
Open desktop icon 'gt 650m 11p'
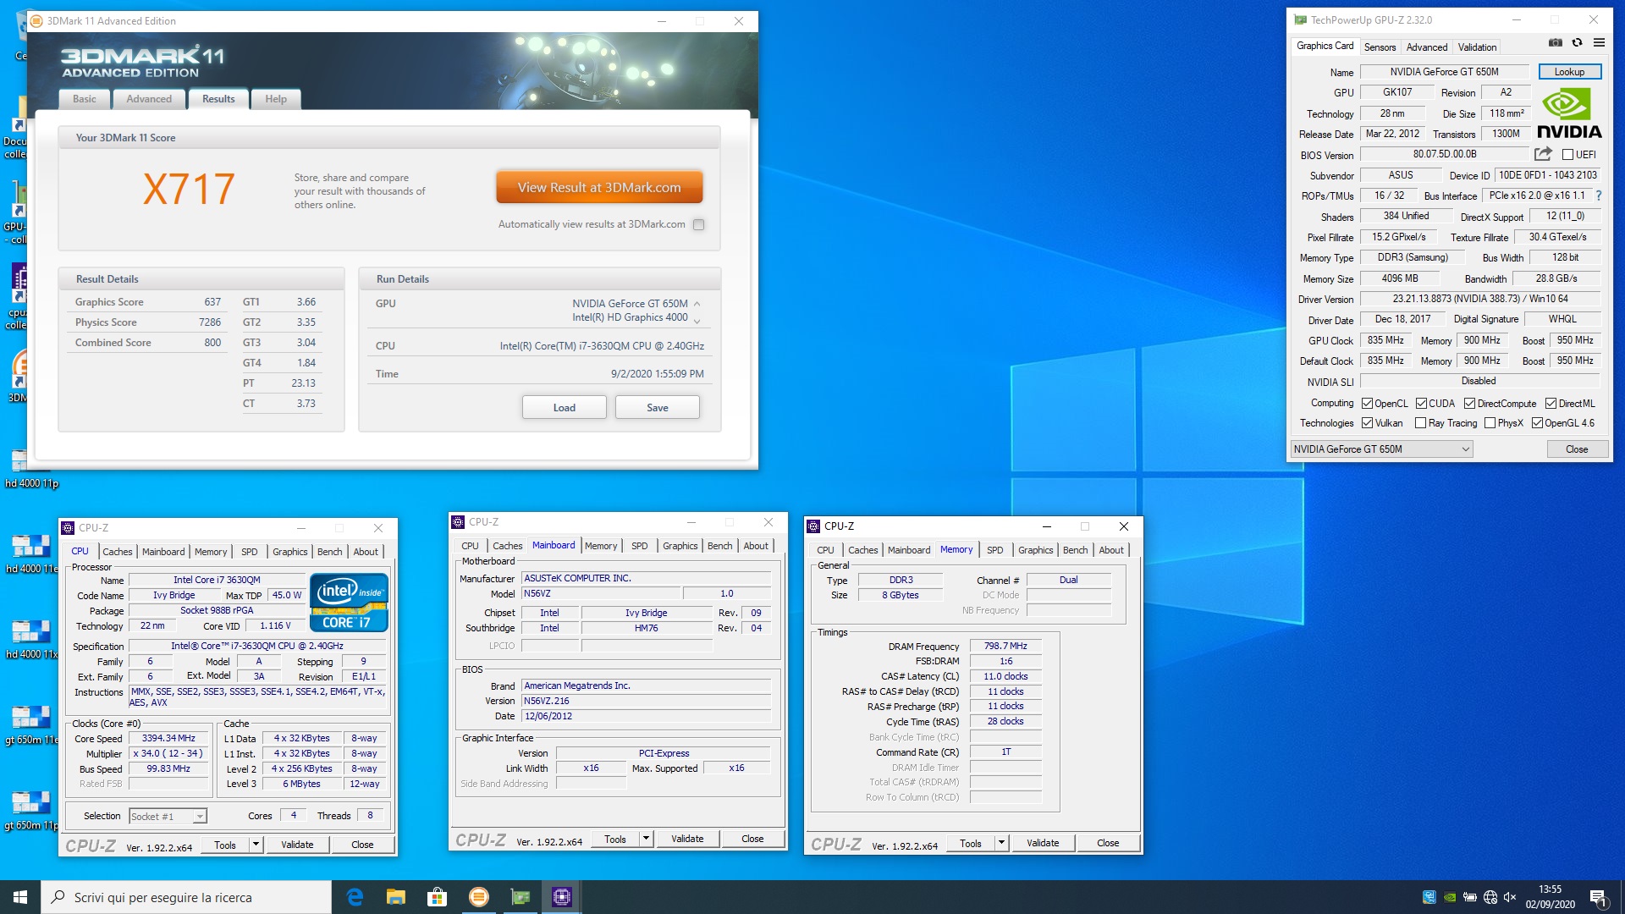30,808
